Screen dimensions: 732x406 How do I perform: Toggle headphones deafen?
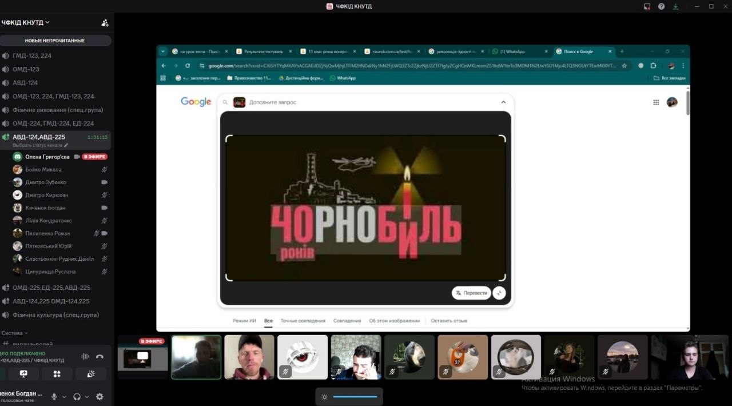[x=77, y=397]
